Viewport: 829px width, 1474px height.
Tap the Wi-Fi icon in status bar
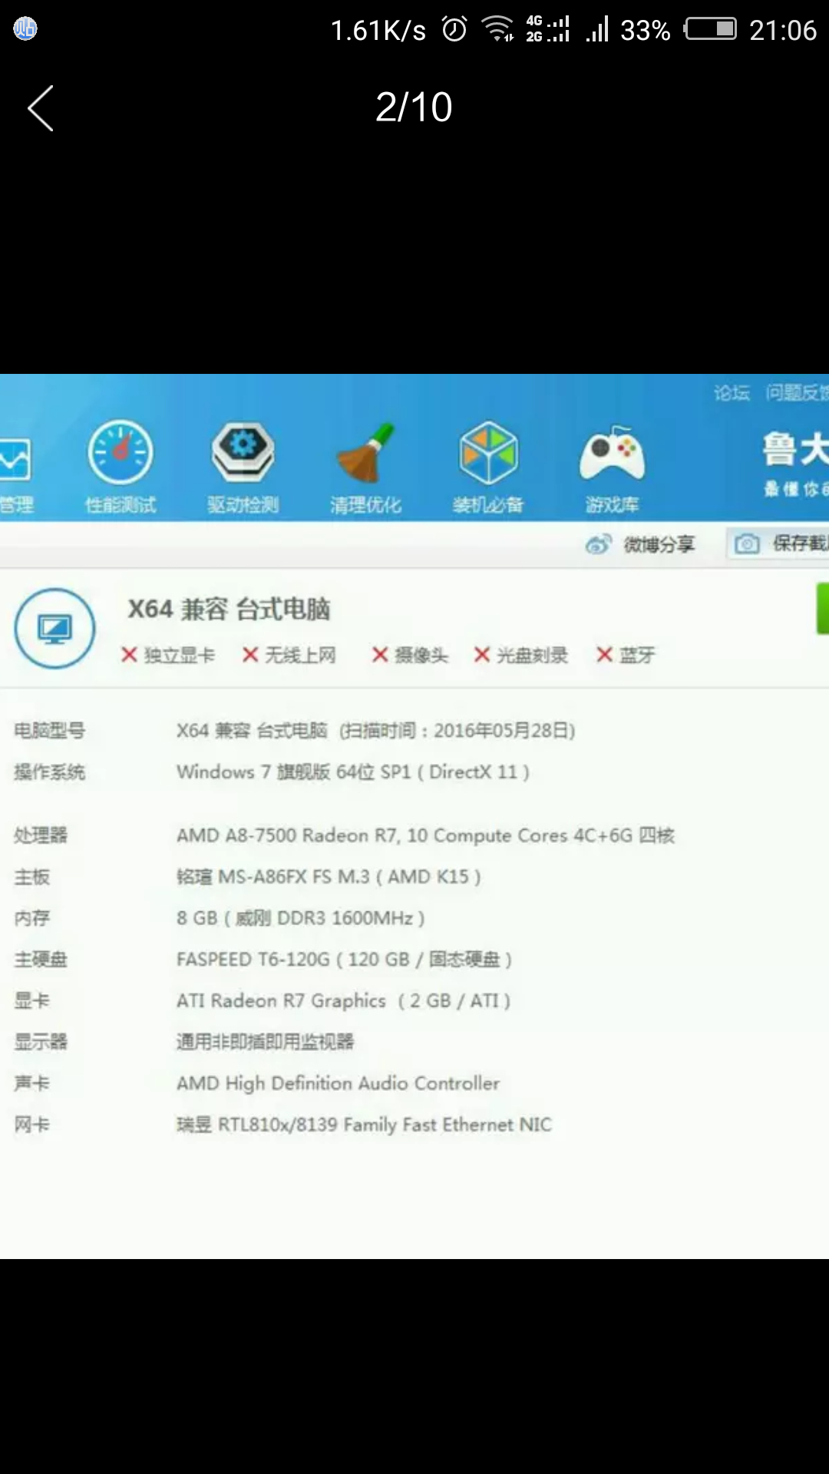tap(498, 29)
